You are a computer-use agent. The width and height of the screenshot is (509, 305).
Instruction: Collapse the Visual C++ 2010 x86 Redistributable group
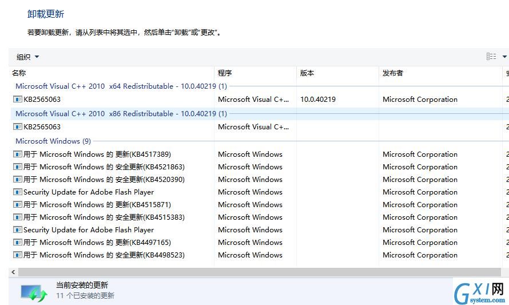point(121,114)
